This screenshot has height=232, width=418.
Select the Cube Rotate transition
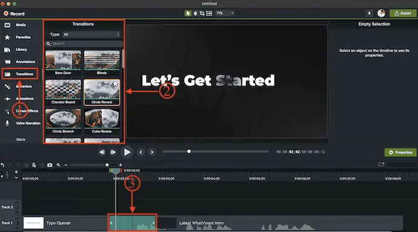(102, 121)
